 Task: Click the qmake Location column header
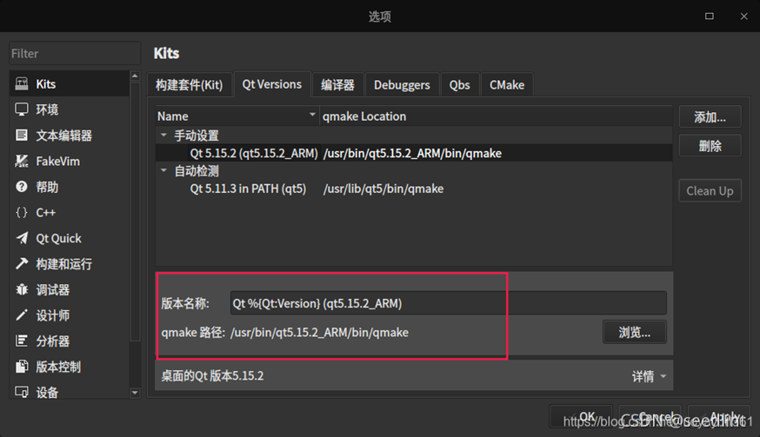coord(496,116)
